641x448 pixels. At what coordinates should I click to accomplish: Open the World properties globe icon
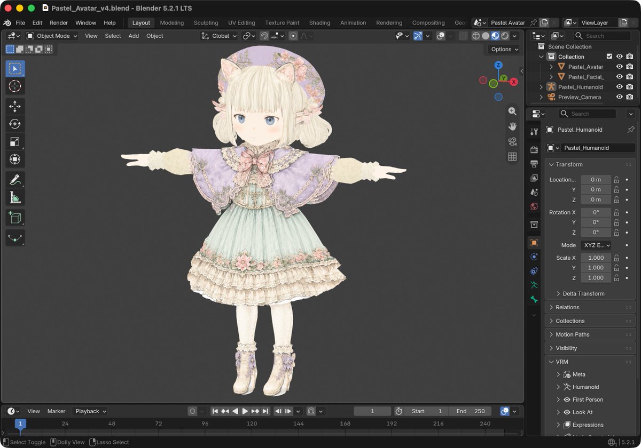click(x=534, y=206)
